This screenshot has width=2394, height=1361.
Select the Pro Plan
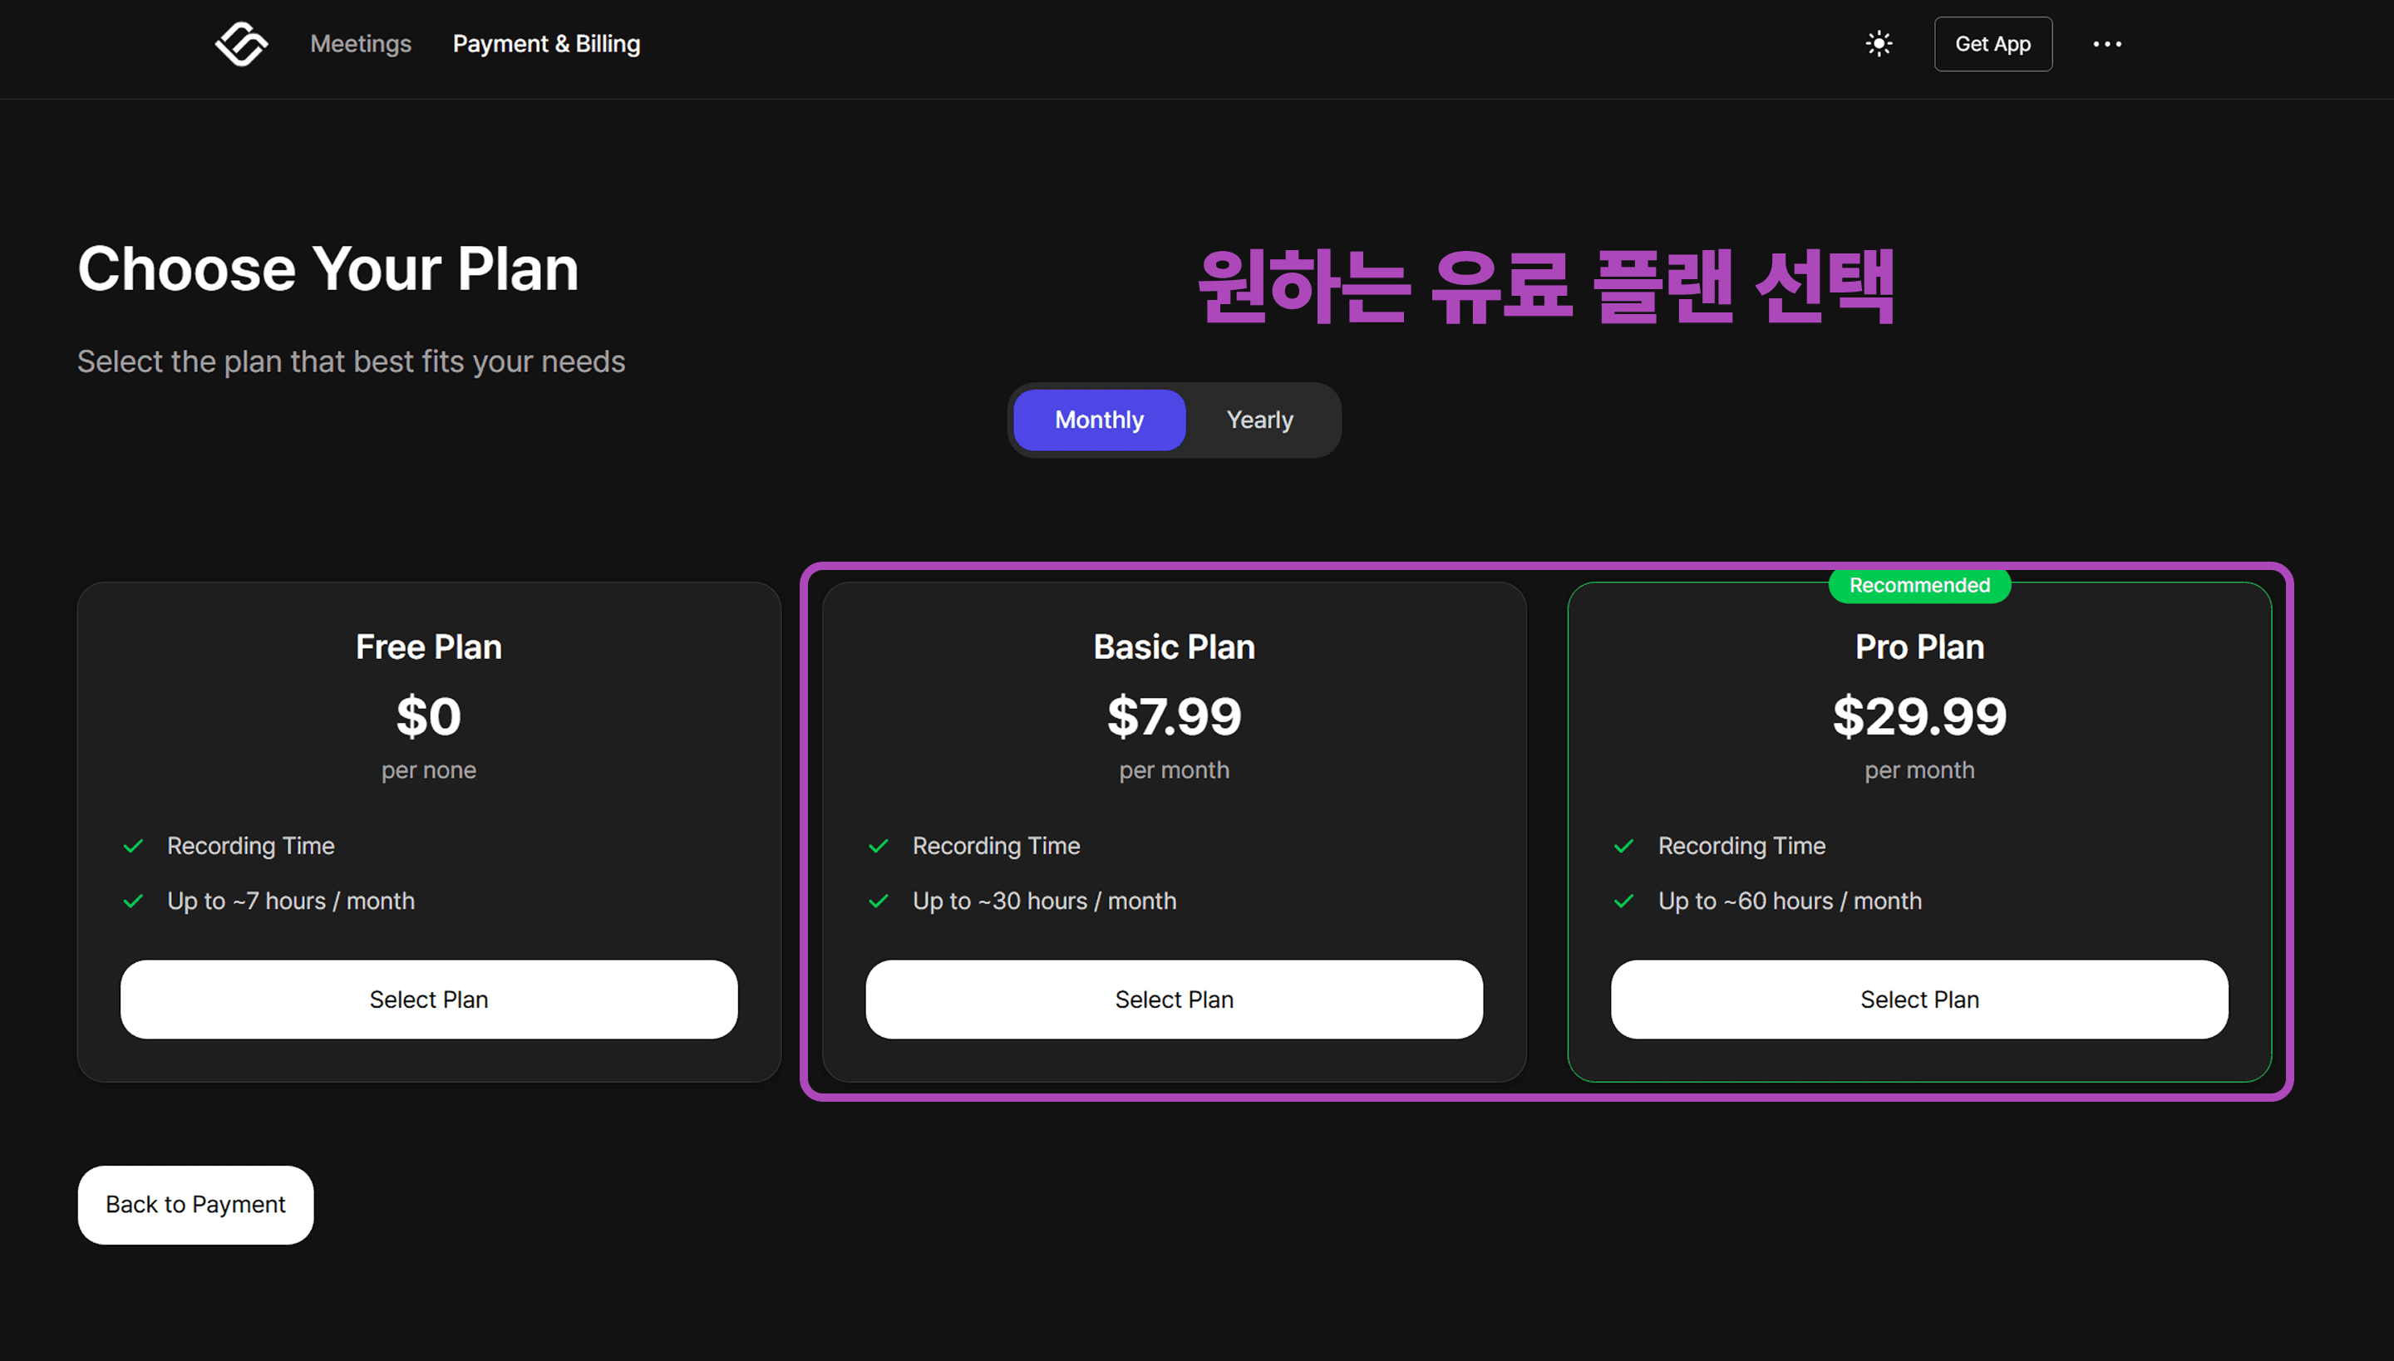[1920, 1000]
